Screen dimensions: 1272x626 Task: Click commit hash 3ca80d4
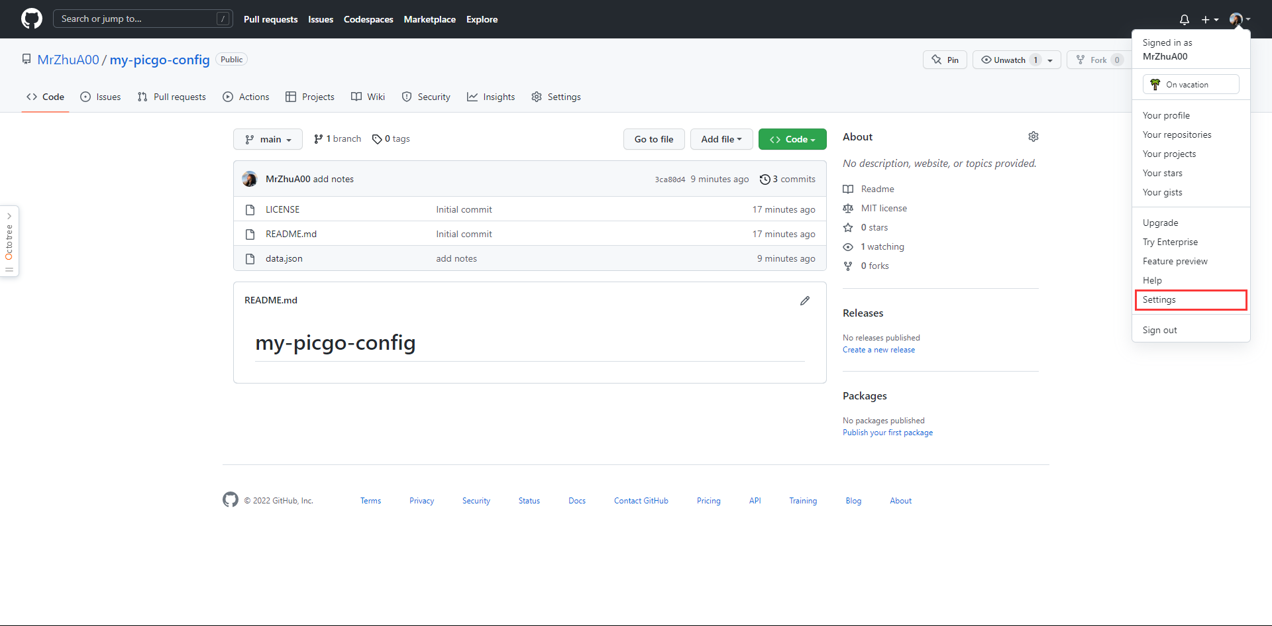[670, 180]
